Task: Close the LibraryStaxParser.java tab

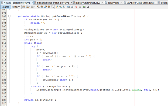Action: tap(103, 3)
